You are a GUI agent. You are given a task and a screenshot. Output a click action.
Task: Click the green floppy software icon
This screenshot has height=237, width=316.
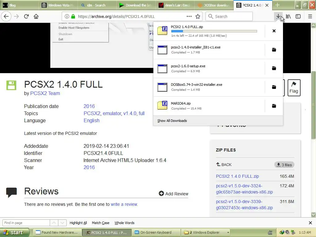[x=11, y=85]
